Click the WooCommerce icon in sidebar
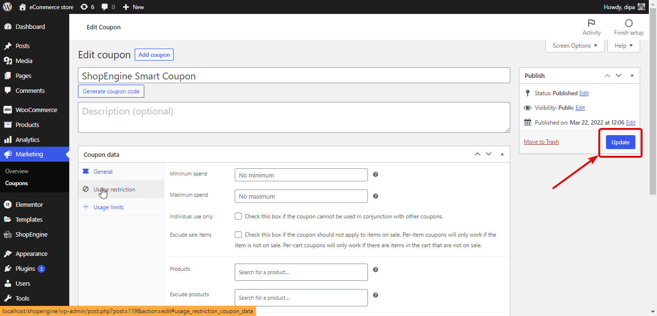 [x=8, y=110]
